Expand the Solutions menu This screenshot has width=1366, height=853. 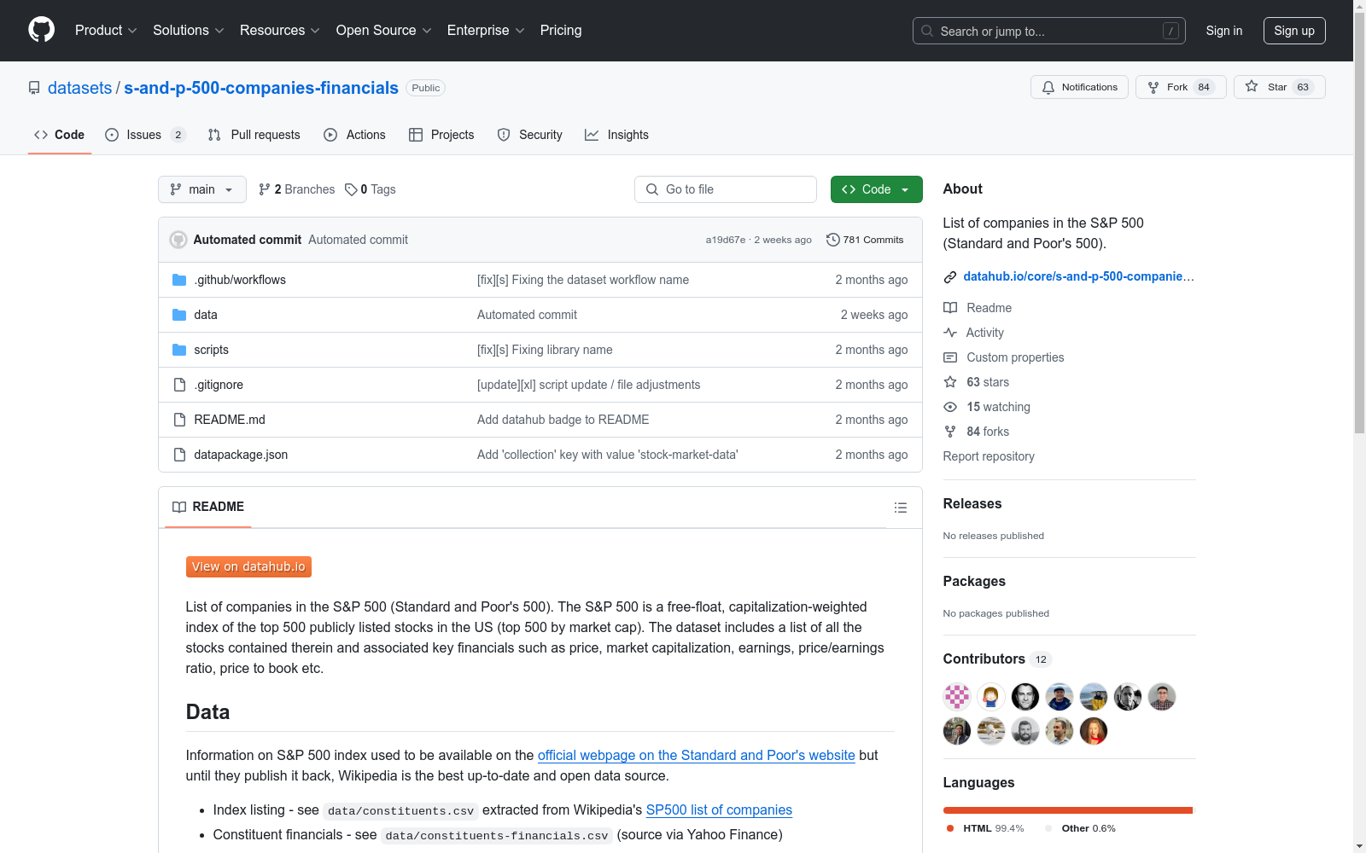point(189,30)
